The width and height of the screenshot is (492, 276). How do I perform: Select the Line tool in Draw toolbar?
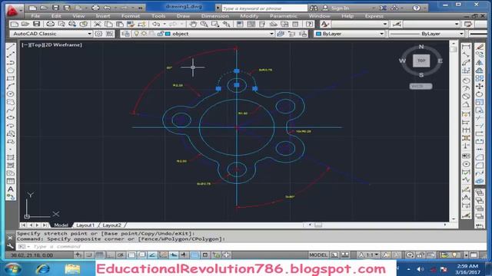coord(11,47)
